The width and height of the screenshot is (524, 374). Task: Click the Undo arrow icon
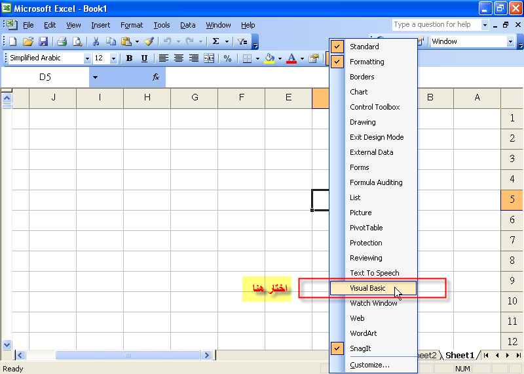(x=167, y=41)
